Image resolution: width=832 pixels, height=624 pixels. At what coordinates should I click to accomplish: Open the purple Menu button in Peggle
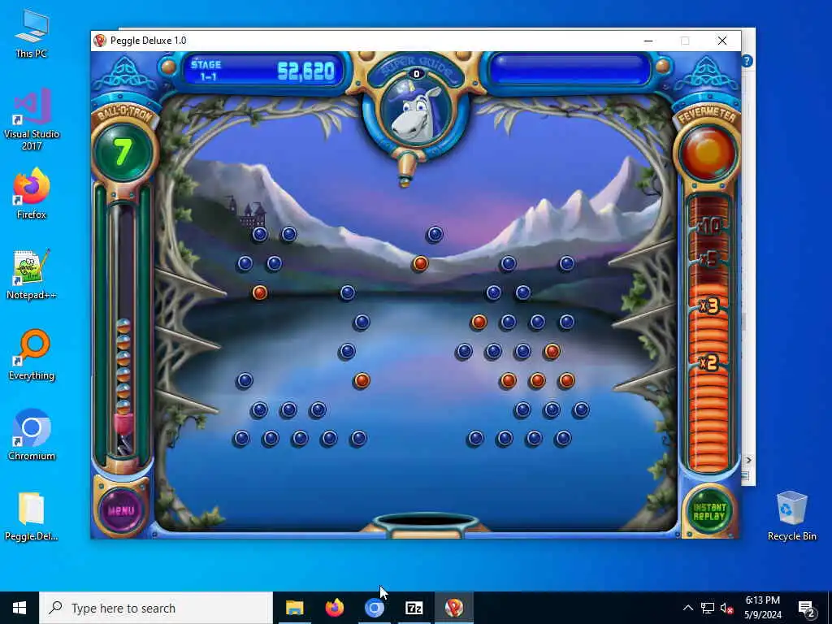tap(121, 510)
